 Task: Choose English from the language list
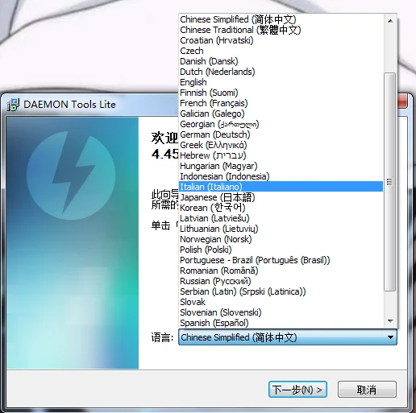(281, 82)
